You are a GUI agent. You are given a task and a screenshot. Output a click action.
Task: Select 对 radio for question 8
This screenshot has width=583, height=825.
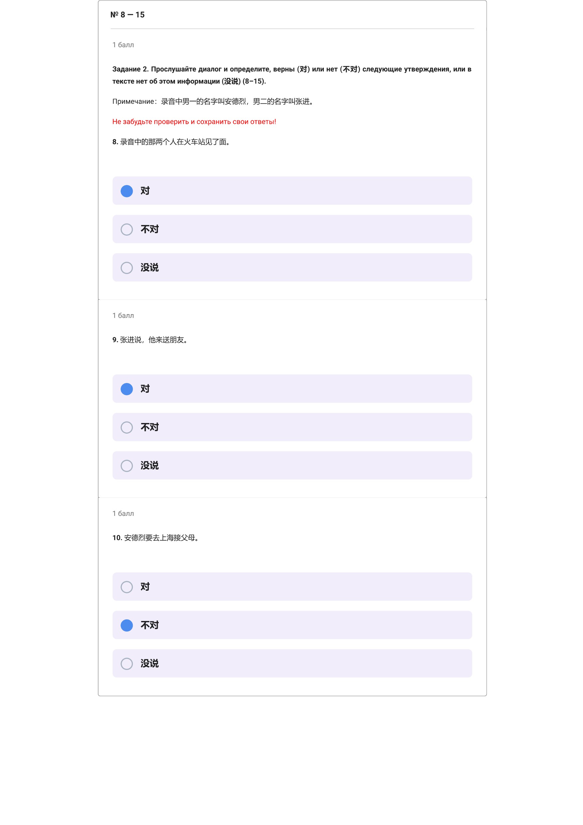(126, 191)
